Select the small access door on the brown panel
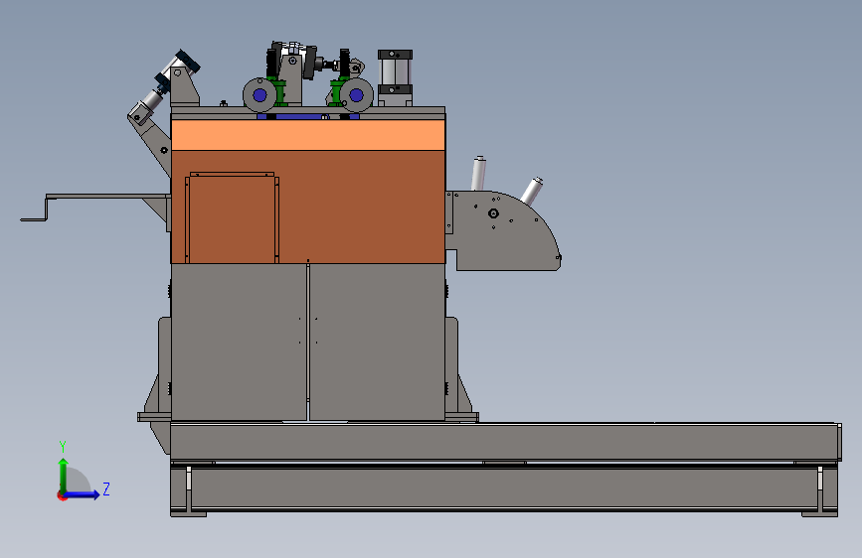Viewport: 862px width, 558px height. pos(232,218)
